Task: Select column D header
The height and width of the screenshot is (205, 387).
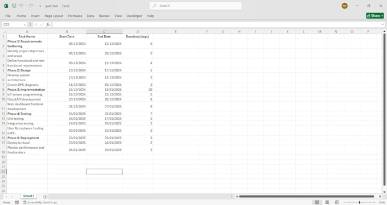Action: 138,32
